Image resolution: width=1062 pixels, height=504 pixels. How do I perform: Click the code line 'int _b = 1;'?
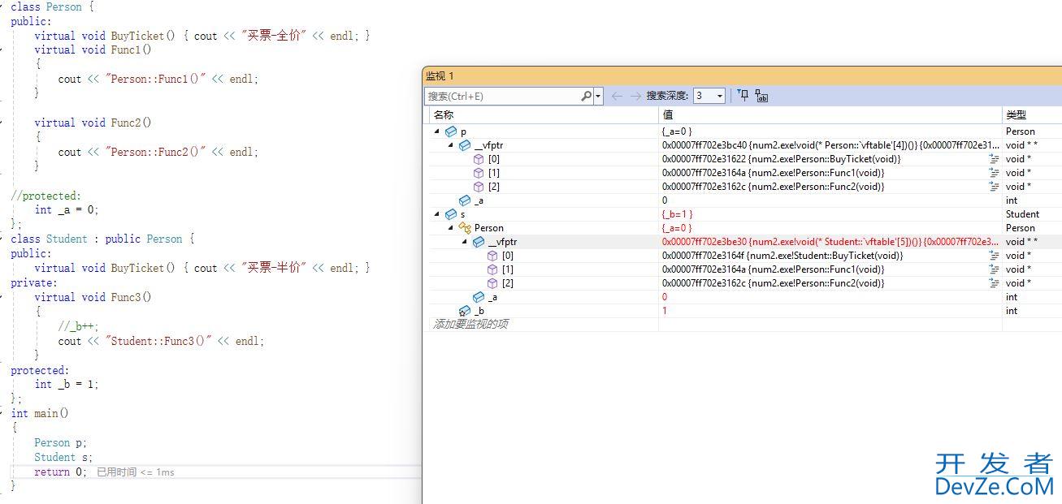(66, 384)
